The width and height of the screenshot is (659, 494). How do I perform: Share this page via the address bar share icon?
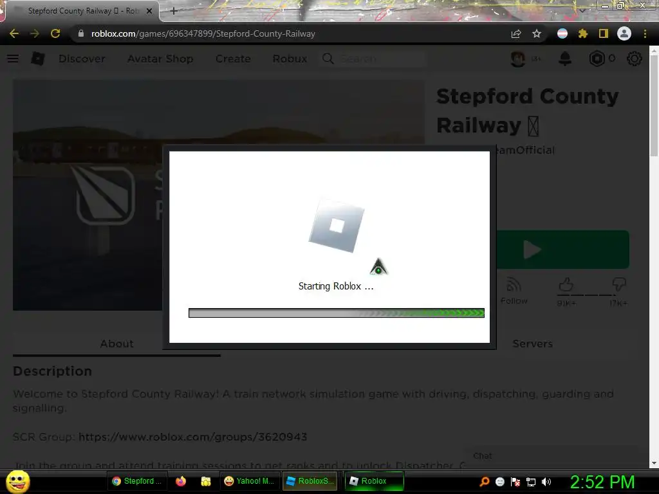pyautogui.click(x=516, y=33)
